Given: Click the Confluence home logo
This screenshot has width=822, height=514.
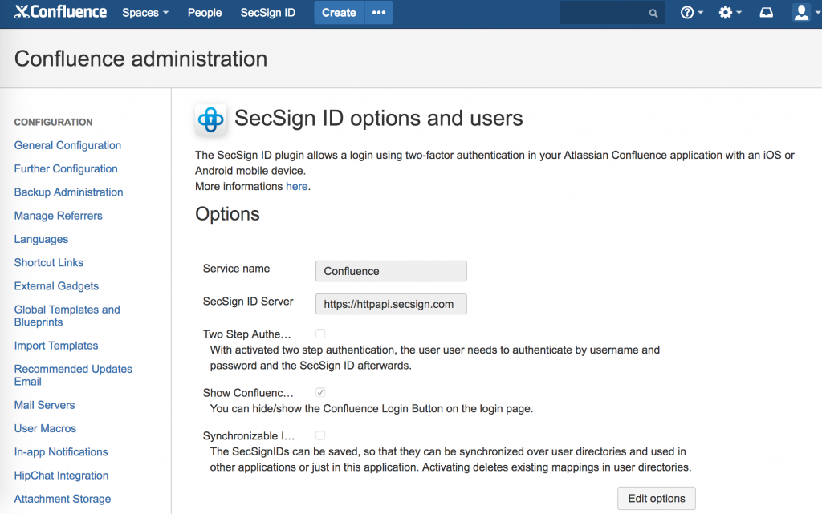Looking at the screenshot, I should click(60, 12).
